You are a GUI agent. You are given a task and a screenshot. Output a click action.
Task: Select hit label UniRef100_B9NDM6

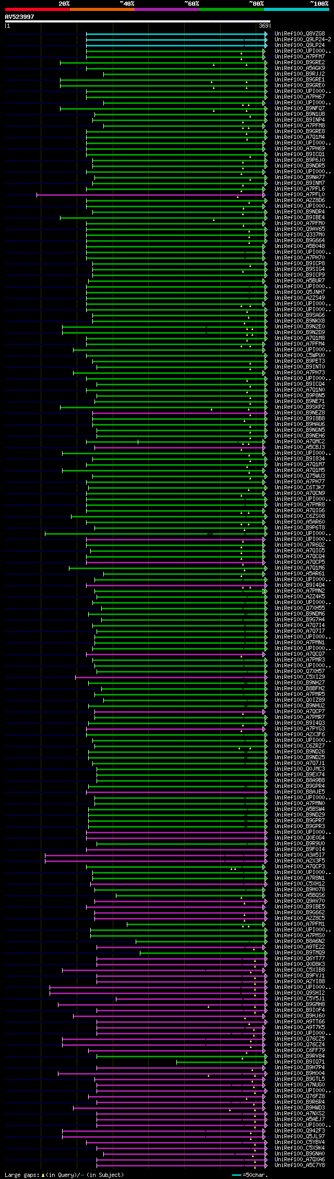point(300,614)
